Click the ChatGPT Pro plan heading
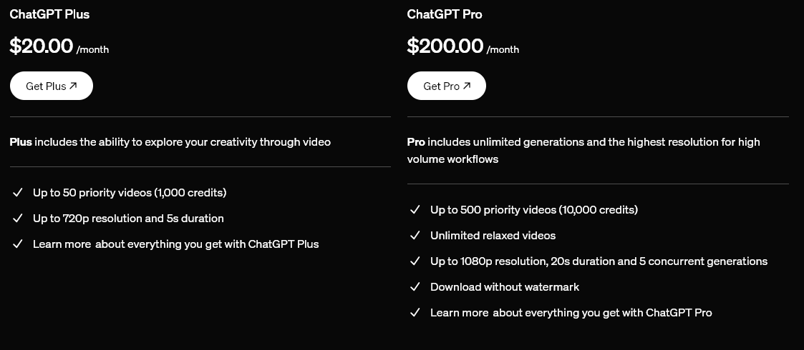 point(445,14)
